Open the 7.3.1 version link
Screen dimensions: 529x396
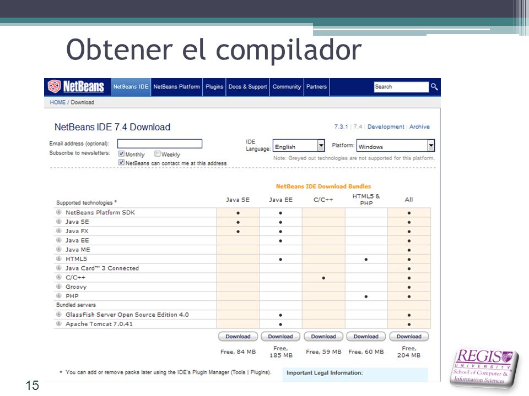(341, 127)
